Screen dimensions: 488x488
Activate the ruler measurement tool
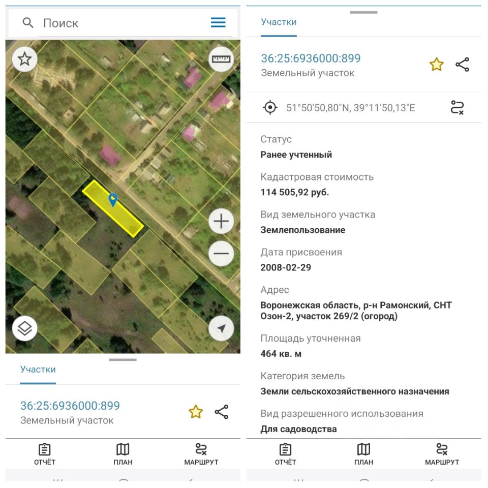point(221,59)
